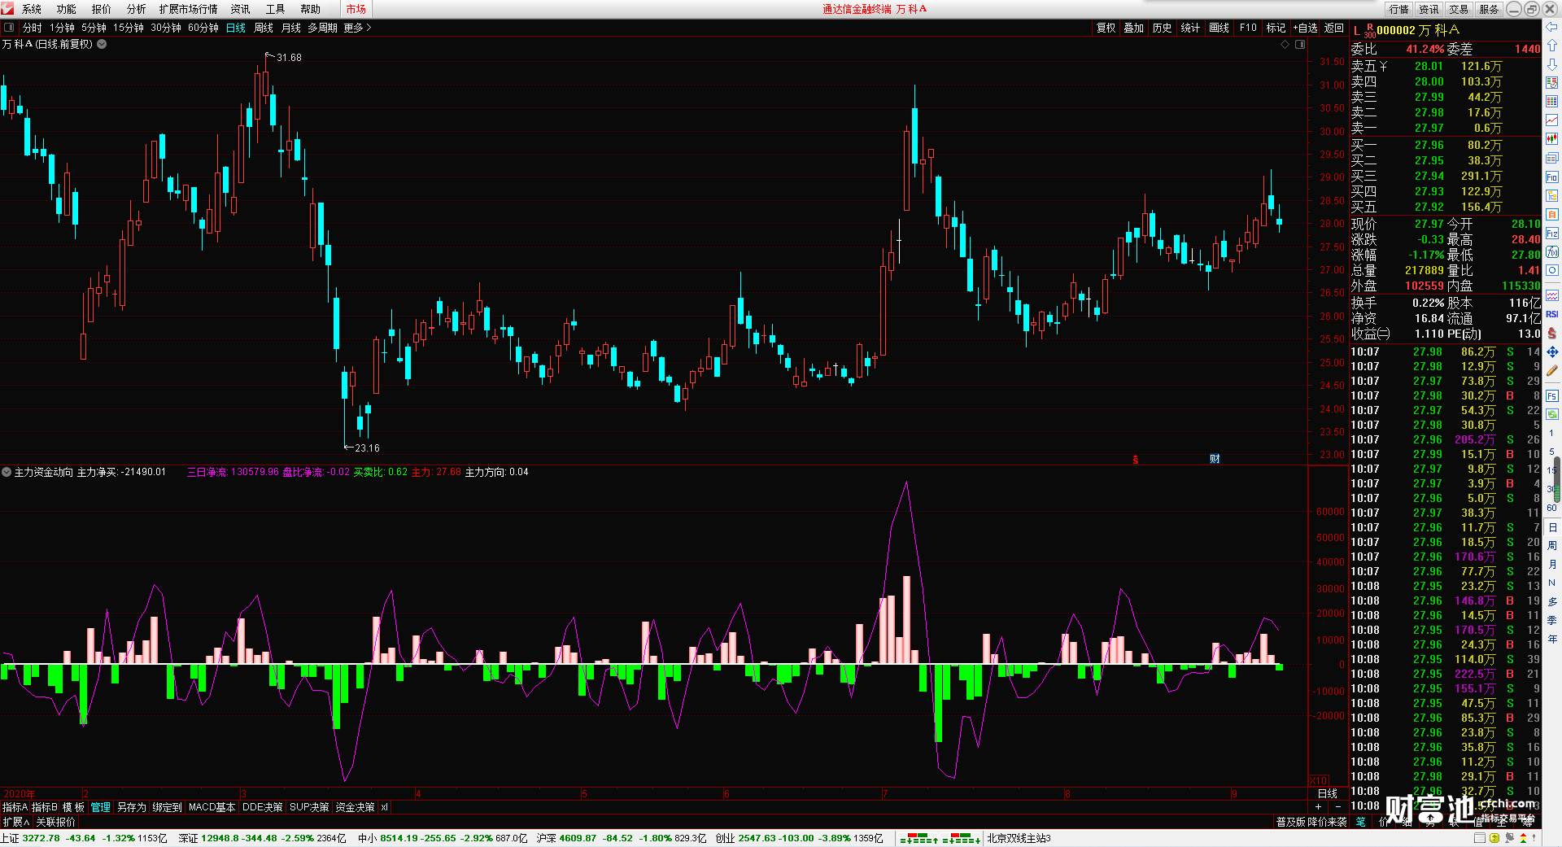
Task: Open the 复权 adjustment menu
Action: [x=1106, y=28]
